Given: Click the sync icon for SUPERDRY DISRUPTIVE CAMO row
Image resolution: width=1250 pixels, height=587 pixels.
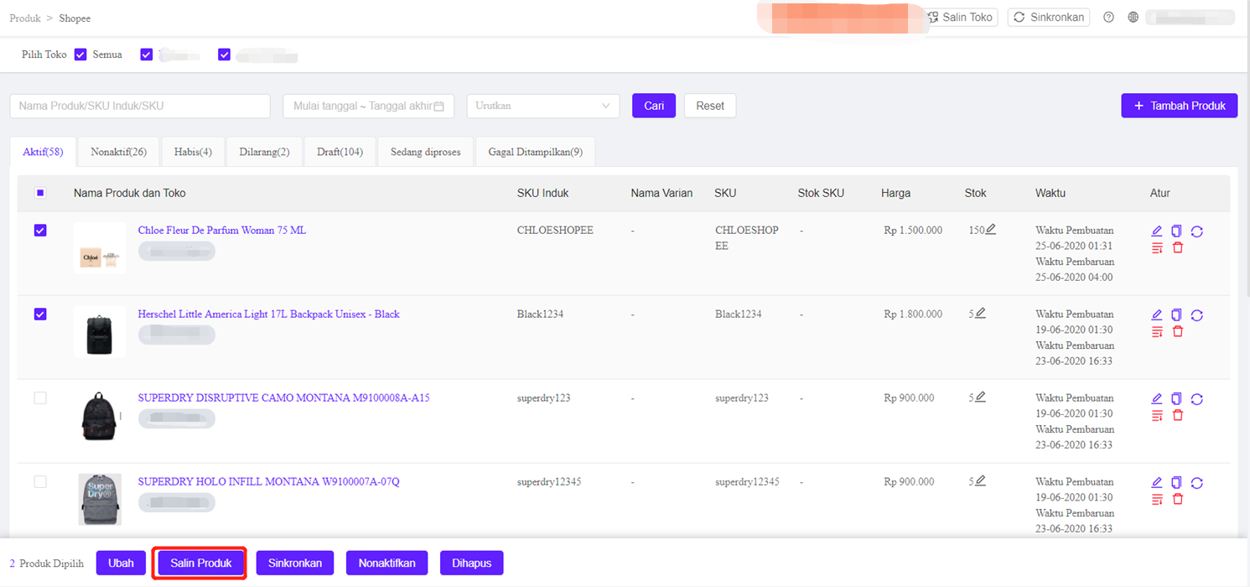Looking at the screenshot, I should [1196, 399].
